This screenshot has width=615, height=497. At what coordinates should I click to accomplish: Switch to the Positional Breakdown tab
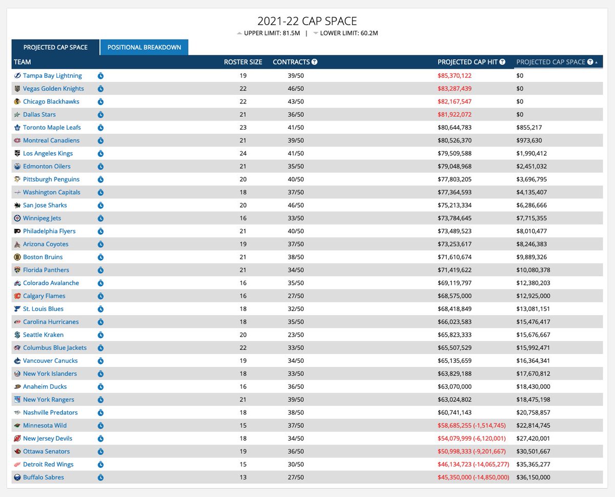[145, 47]
